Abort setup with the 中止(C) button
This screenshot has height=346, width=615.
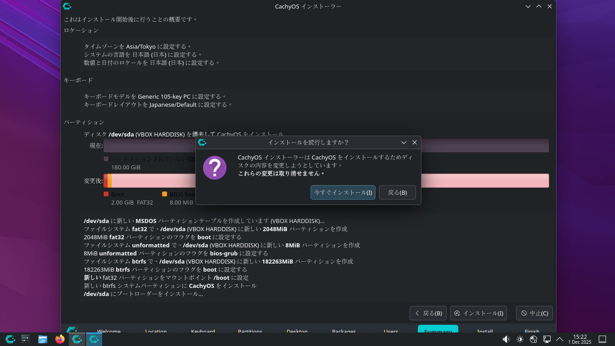pos(534,313)
